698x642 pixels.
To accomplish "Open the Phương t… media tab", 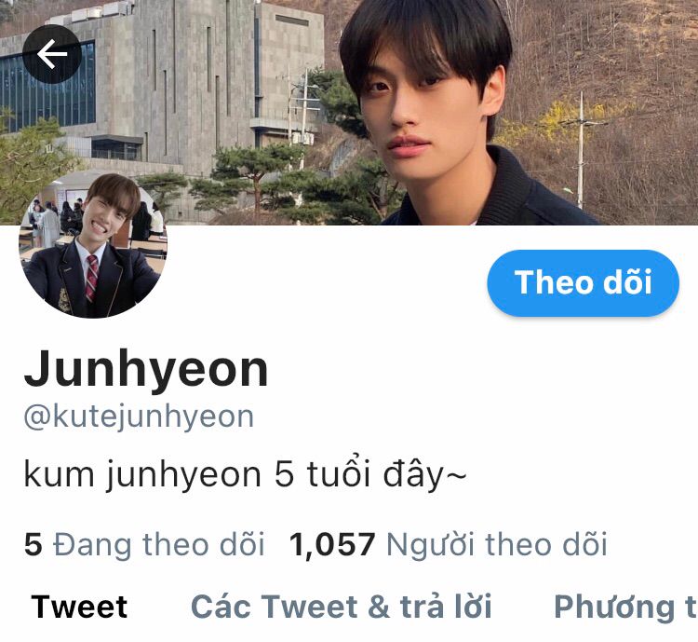I will pos(625,608).
